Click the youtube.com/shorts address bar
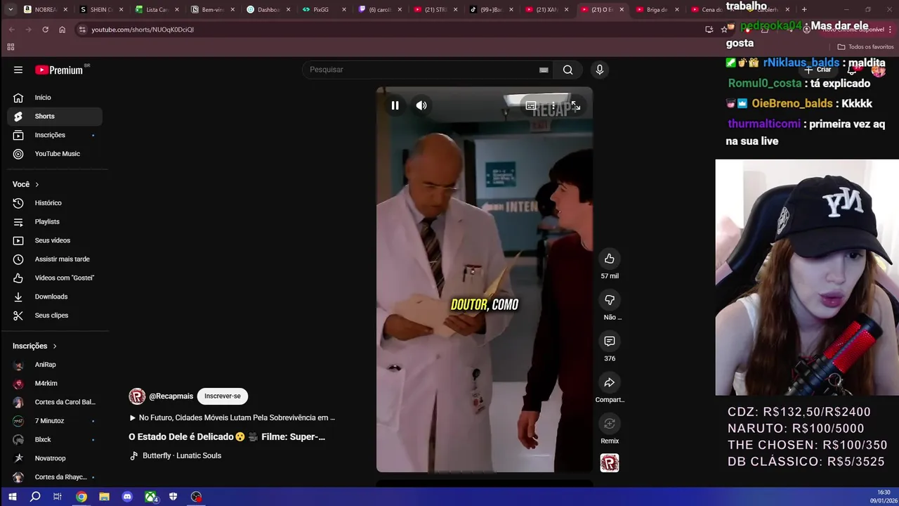Image resolution: width=899 pixels, height=506 pixels. [143, 30]
